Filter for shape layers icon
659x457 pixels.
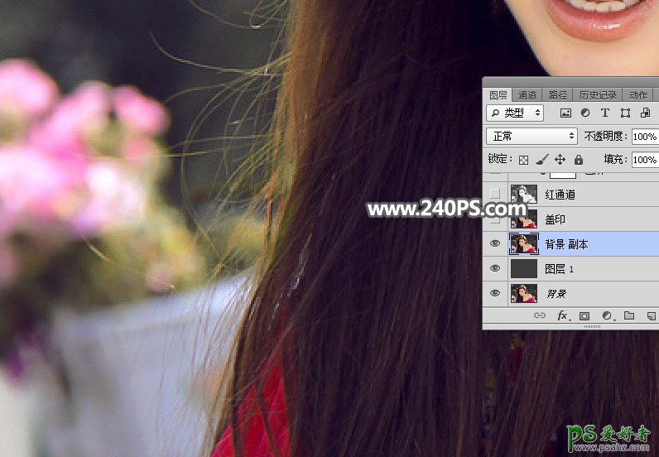coord(625,113)
